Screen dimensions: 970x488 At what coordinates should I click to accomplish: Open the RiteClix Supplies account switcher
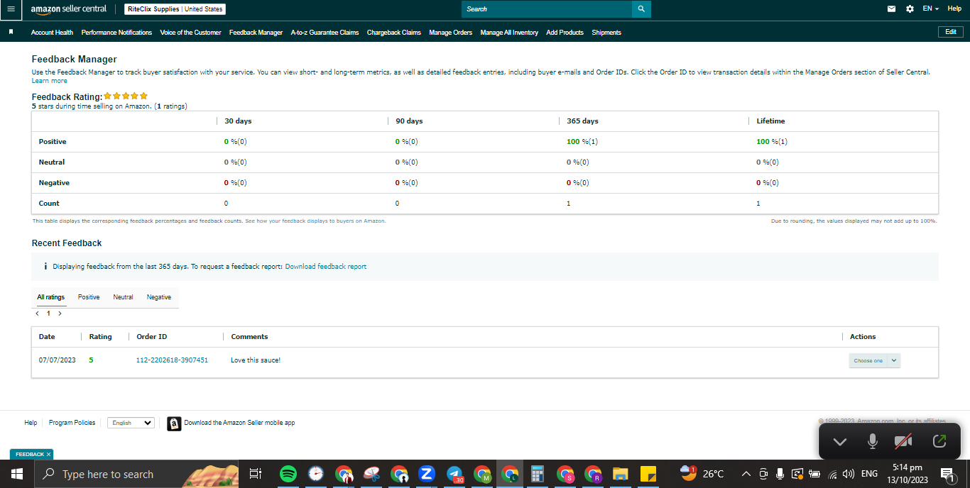tap(175, 9)
